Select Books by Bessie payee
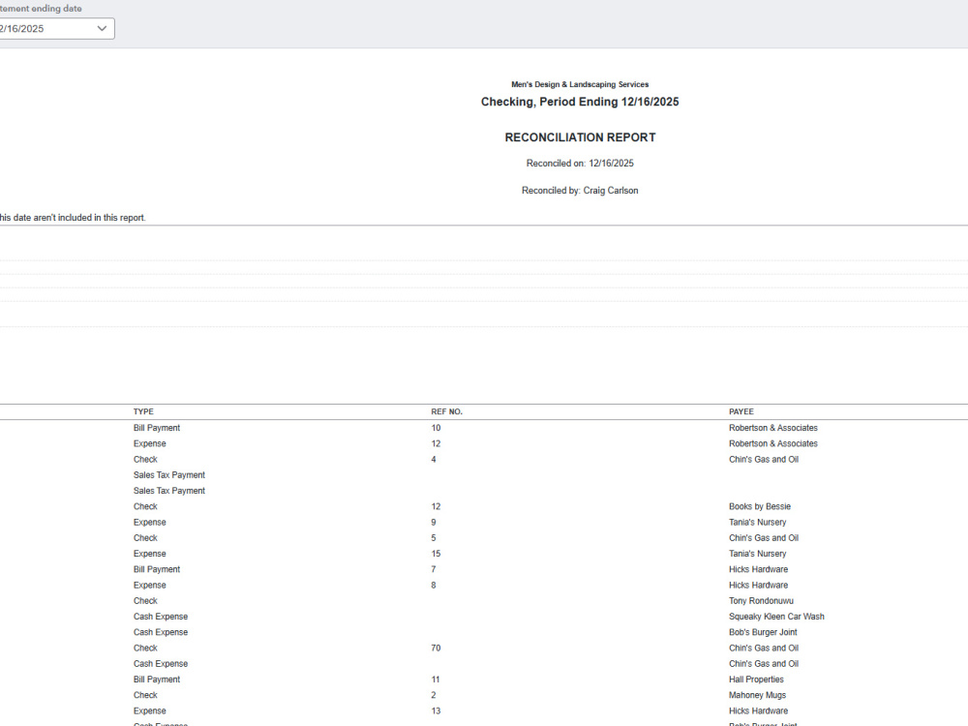Viewport: 968px width, 726px height. point(759,506)
